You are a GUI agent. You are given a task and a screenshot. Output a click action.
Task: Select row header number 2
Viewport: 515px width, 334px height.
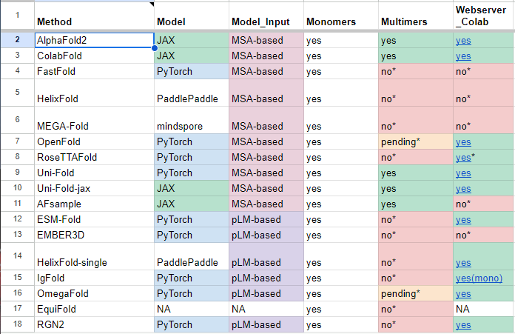(x=17, y=40)
